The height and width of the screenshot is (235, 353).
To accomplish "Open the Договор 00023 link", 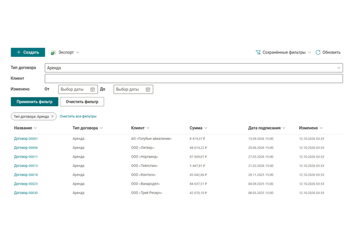I will (26, 184).
